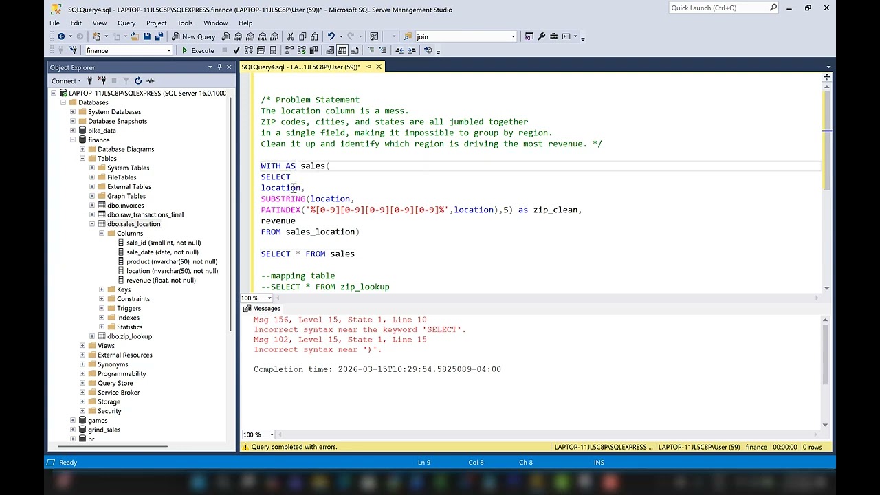Toggle Results to Grid mode
The image size is (880, 495).
[x=342, y=50]
